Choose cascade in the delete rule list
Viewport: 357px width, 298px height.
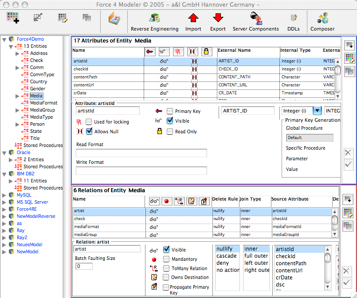[x=226, y=256]
